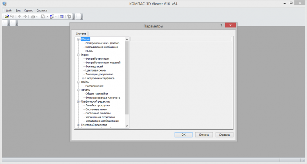Collapse the Файлы tree node
The width and height of the screenshot is (307, 164).
pos(78,82)
